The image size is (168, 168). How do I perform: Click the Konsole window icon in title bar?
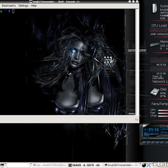pos(31,2)
